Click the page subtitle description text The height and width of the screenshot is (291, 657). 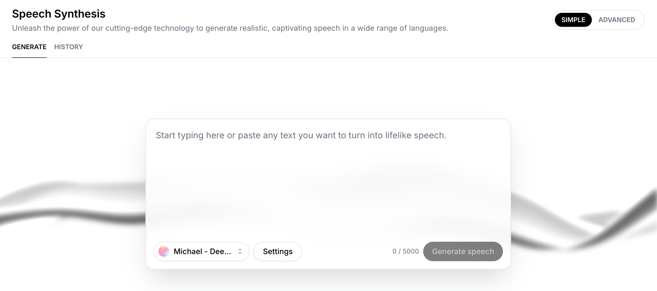[x=230, y=28]
